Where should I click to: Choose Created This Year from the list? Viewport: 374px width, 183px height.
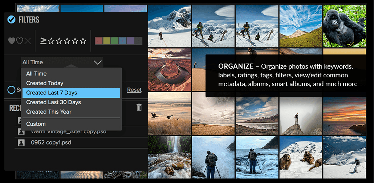pos(49,112)
